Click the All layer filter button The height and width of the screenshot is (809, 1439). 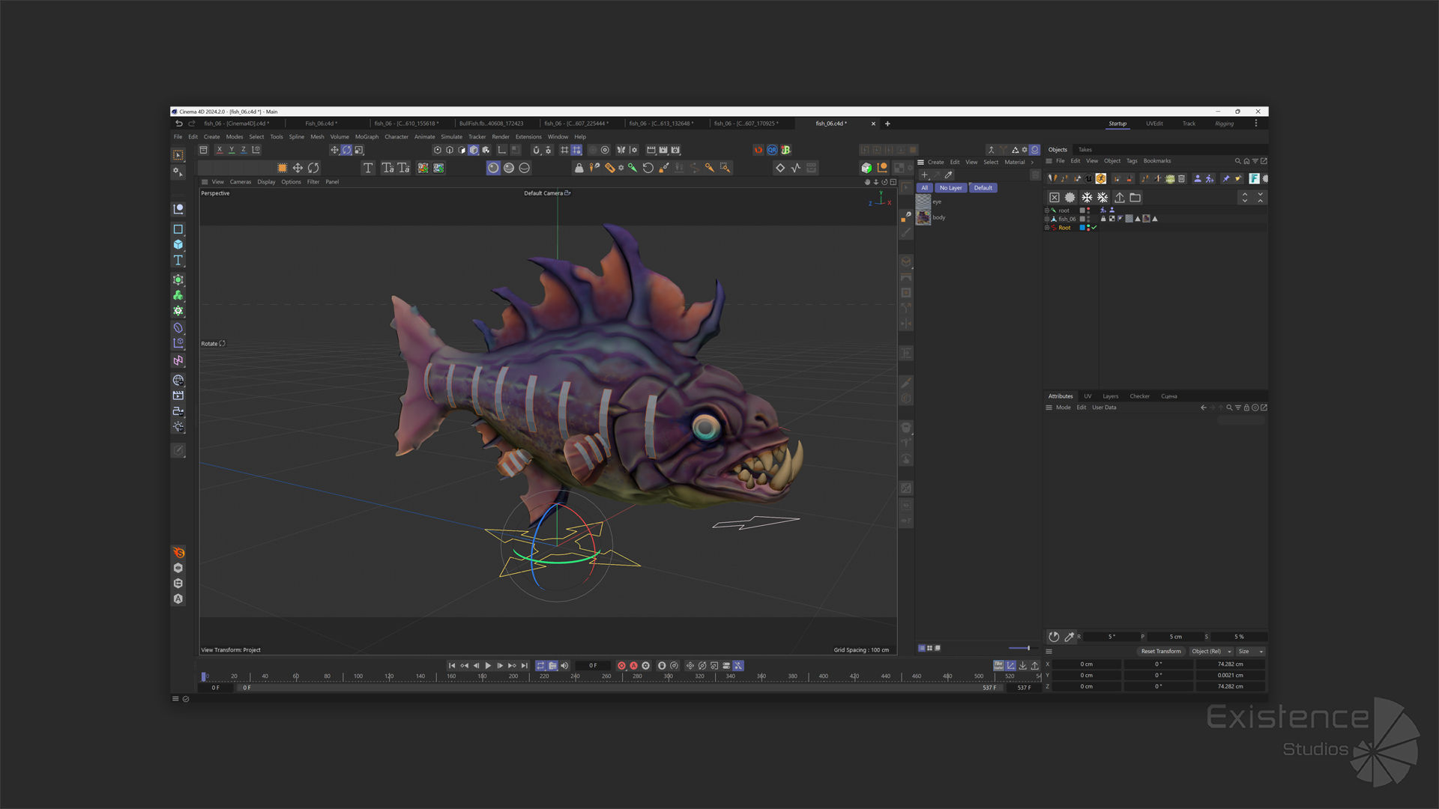pyautogui.click(x=925, y=188)
